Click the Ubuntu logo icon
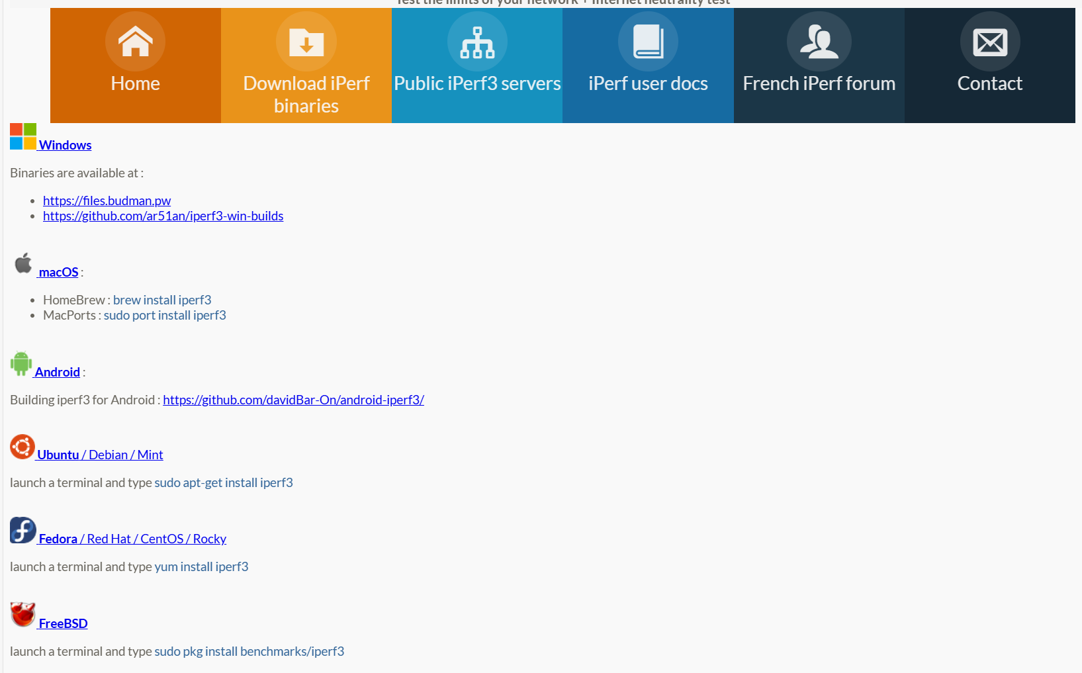The height and width of the screenshot is (673, 1082). coord(23,447)
